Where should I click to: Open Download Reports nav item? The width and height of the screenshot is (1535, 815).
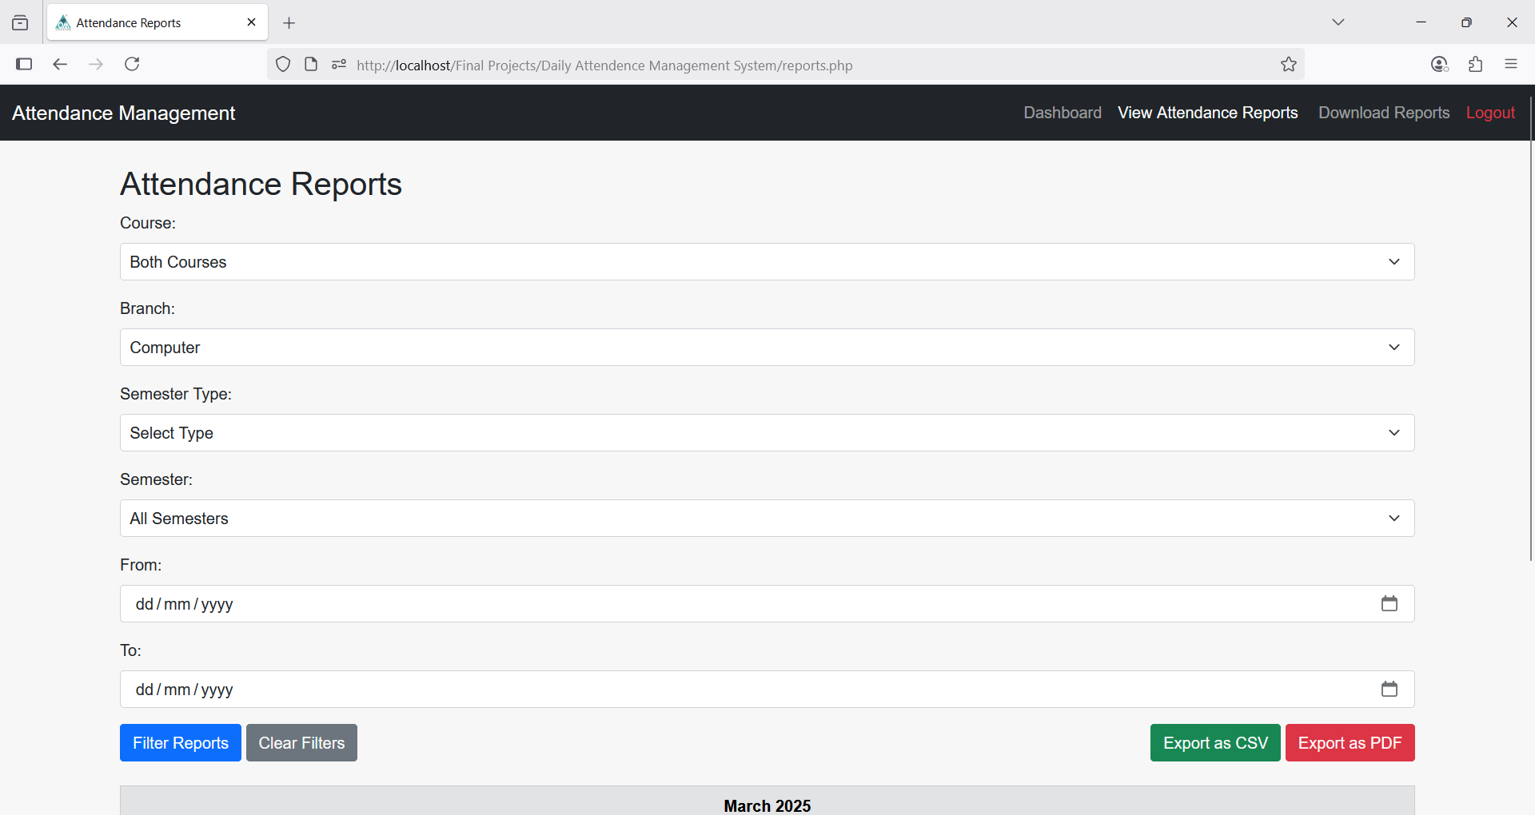coord(1383,113)
